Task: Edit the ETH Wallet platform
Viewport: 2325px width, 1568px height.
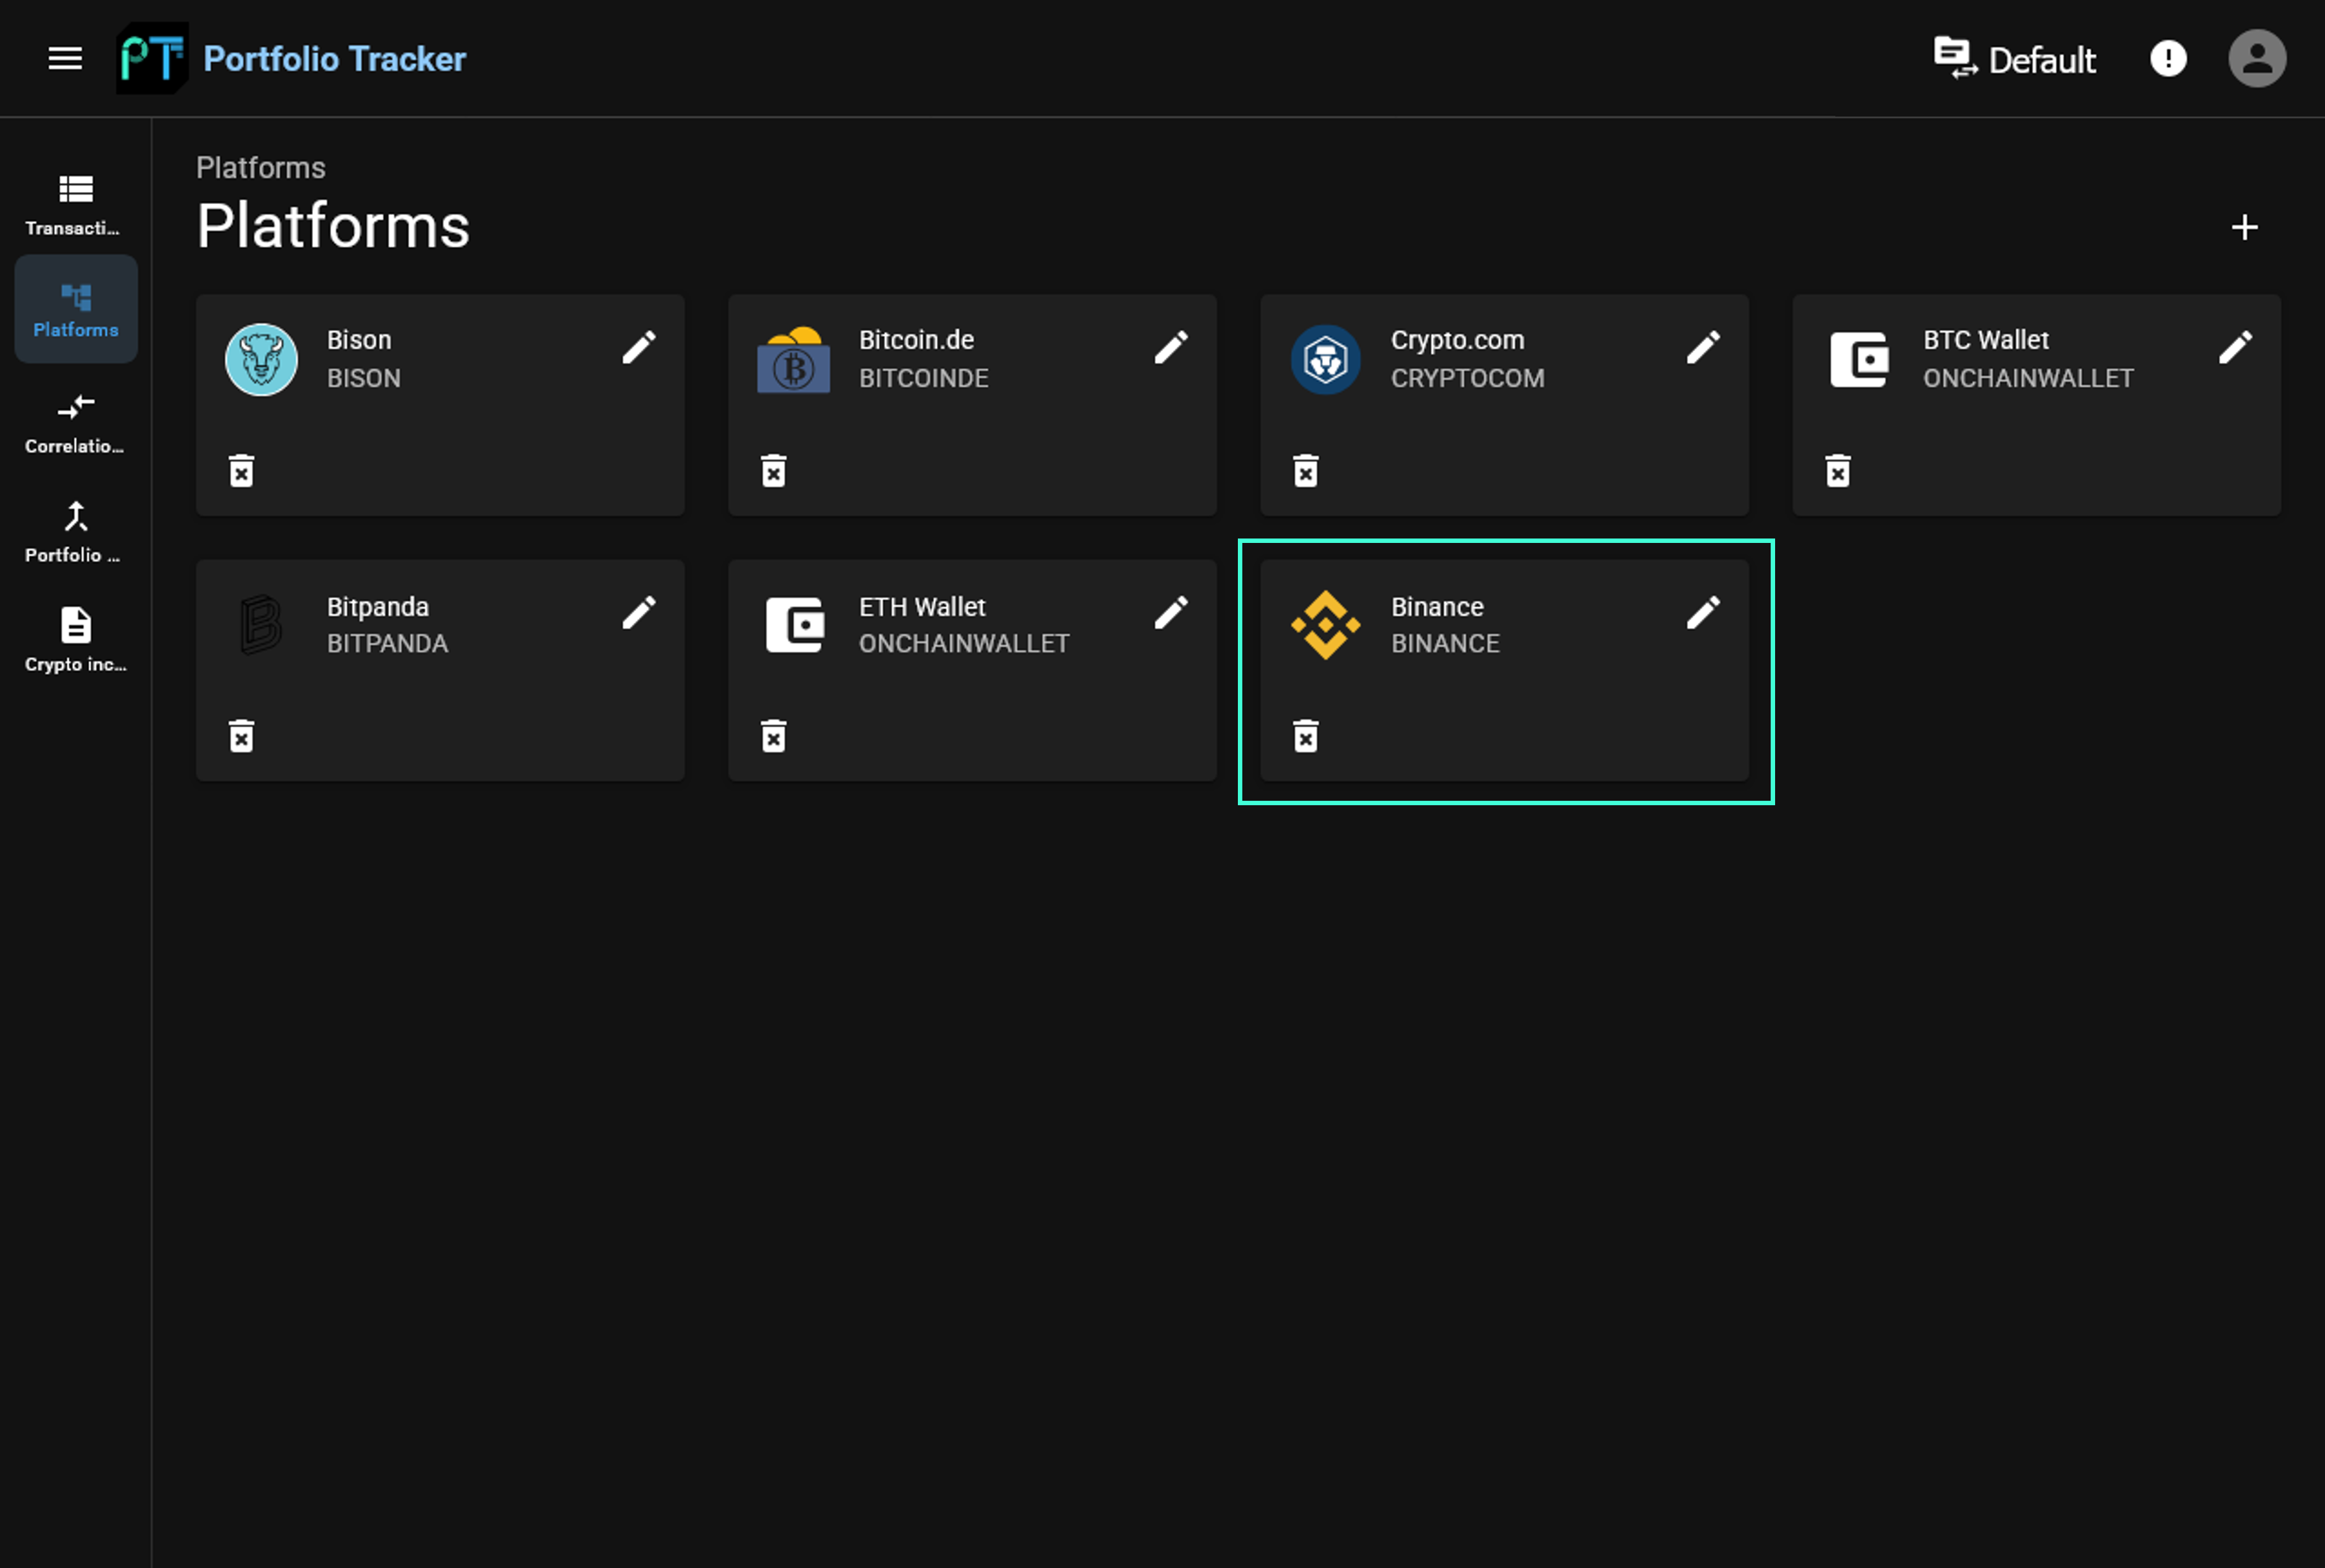Action: pyautogui.click(x=1171, y=612)
